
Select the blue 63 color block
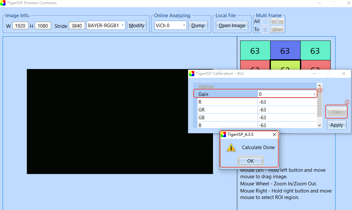pyautogui.click(x=285, y=51)
